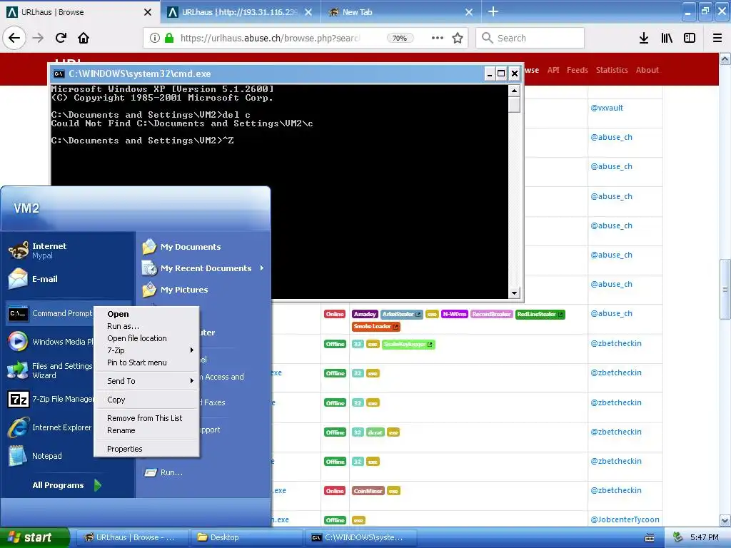Click the RedLineStealer tag
731x548 pixels.
540,314
